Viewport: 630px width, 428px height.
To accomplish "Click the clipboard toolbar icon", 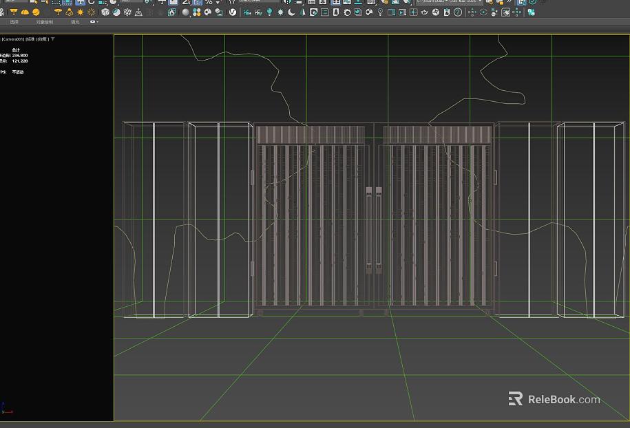I will (x=446, y=12).
